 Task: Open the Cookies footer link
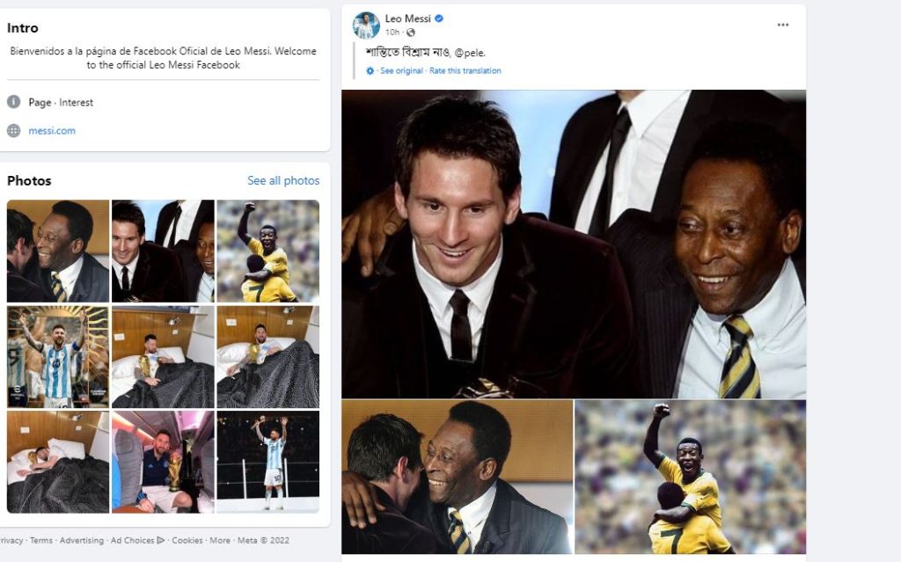(x=187, y=540)
